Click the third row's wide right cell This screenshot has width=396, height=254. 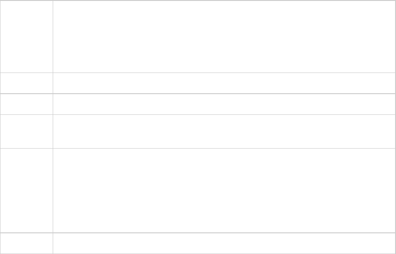coord(223,104)
